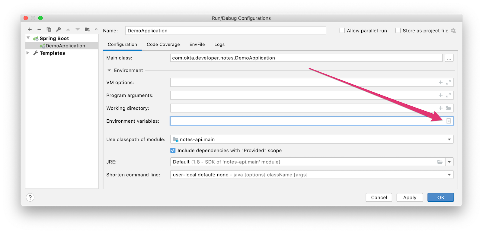Toggle Store as project file checkbox
483x233 pixels.
[x=398, y=31]
